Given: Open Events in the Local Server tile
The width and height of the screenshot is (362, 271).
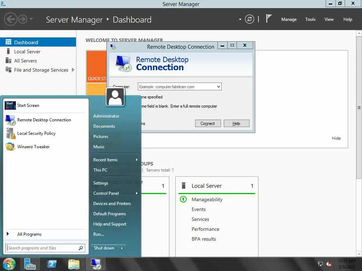Looking at the screenshot, I should tap(198, 209).
